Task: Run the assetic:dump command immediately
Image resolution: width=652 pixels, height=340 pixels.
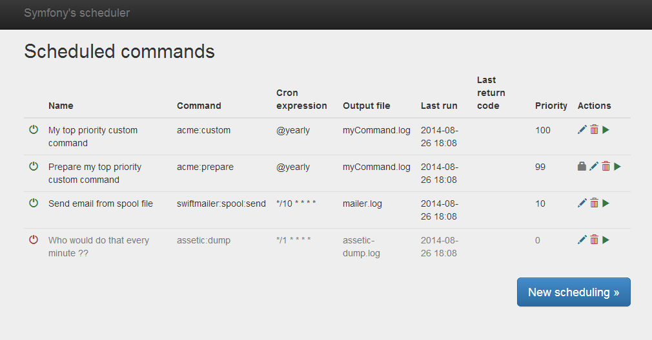Action: click(x=606, y=240)
